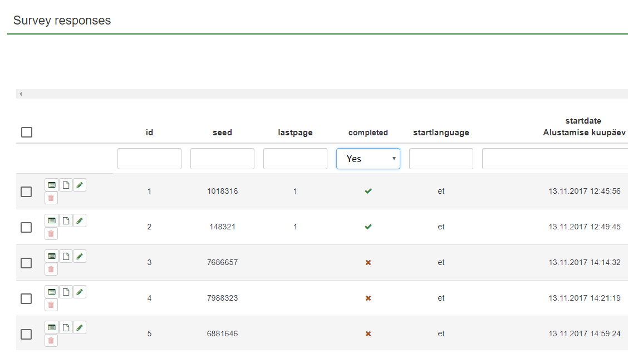The image size is (628, 363).
Task: View response details for row id 4
Action: 52,292
